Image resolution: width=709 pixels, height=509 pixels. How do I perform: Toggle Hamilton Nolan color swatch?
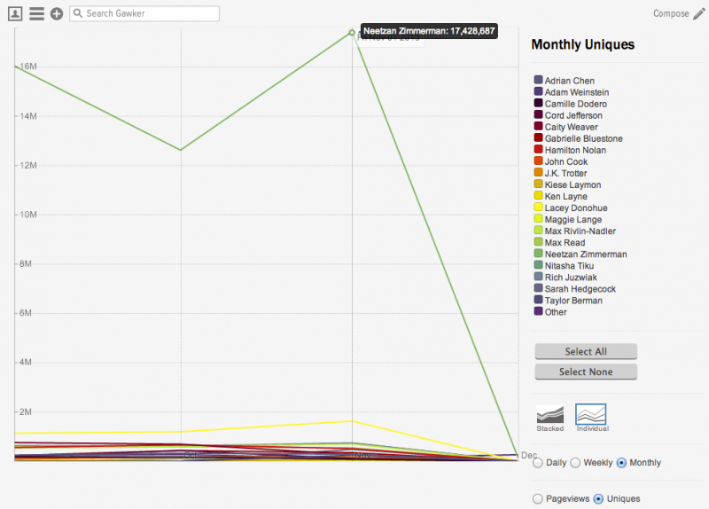pos(538,149)
